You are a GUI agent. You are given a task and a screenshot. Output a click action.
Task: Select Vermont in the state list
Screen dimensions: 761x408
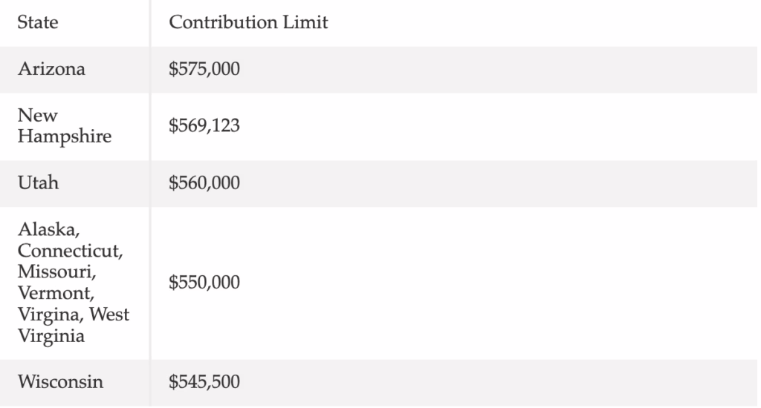point(56,293)
